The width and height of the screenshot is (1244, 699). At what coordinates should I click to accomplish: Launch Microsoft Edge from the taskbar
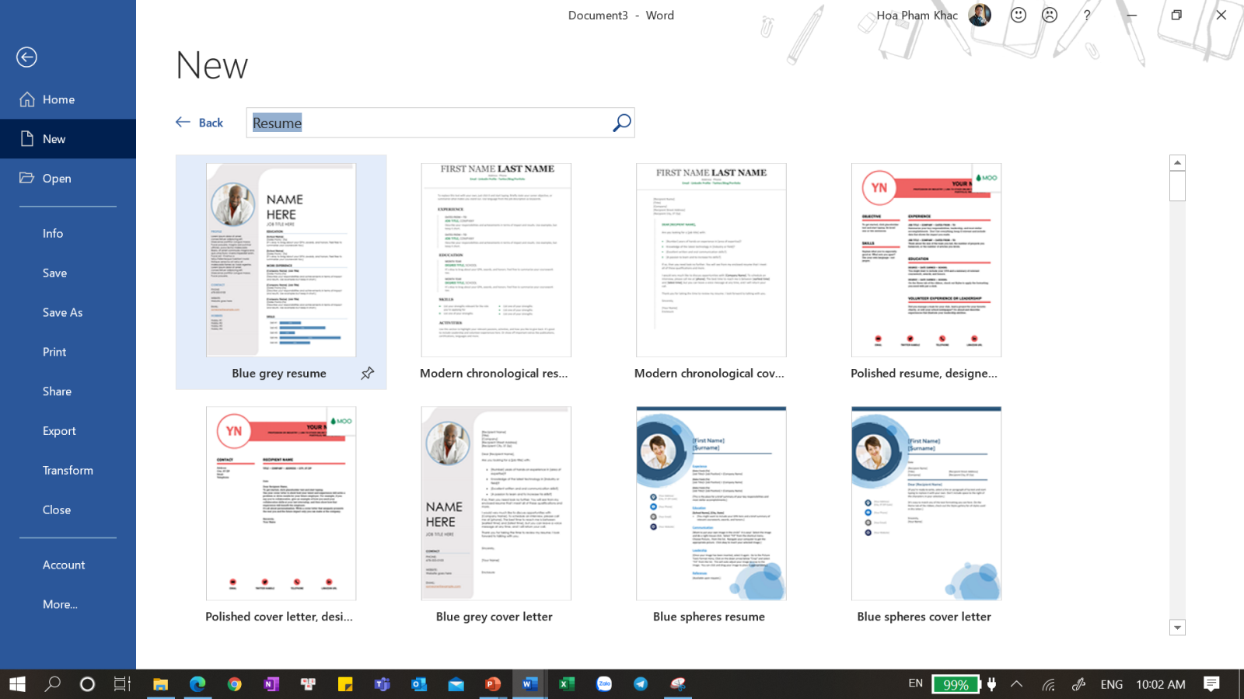click(x=197, y=684)
